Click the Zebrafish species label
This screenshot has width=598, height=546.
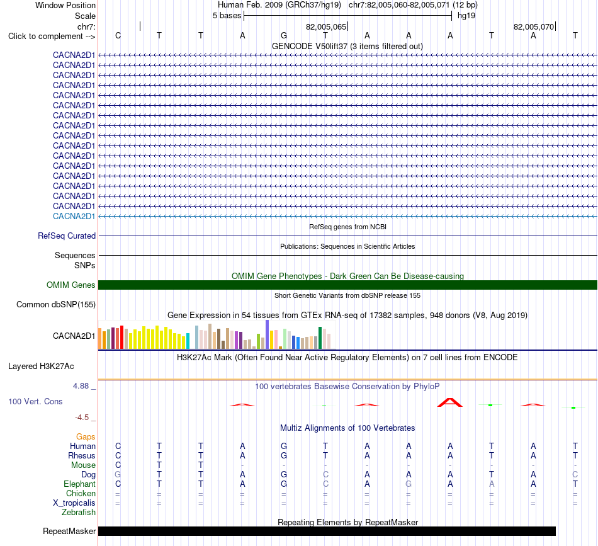(x=79, y=513)
